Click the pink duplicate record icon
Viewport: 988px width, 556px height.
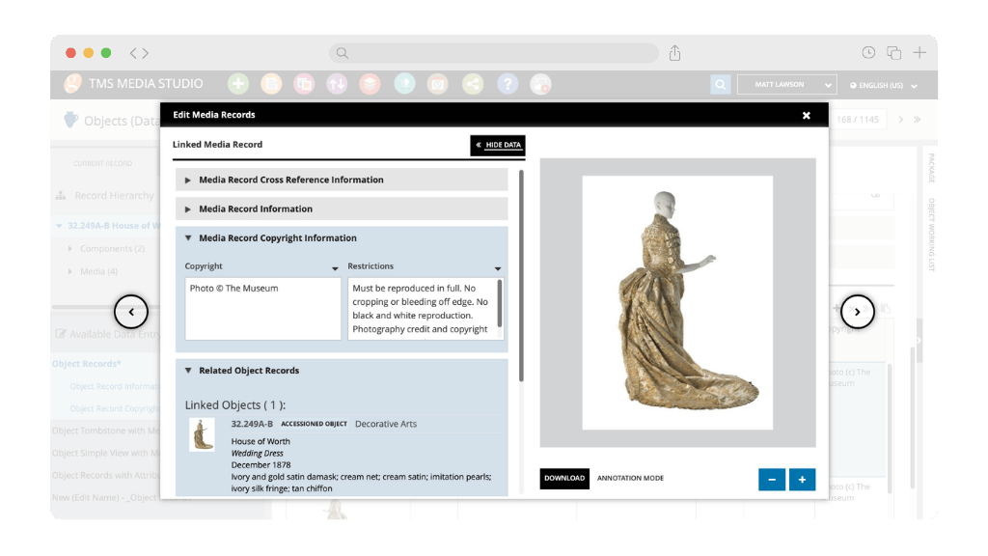304,84
